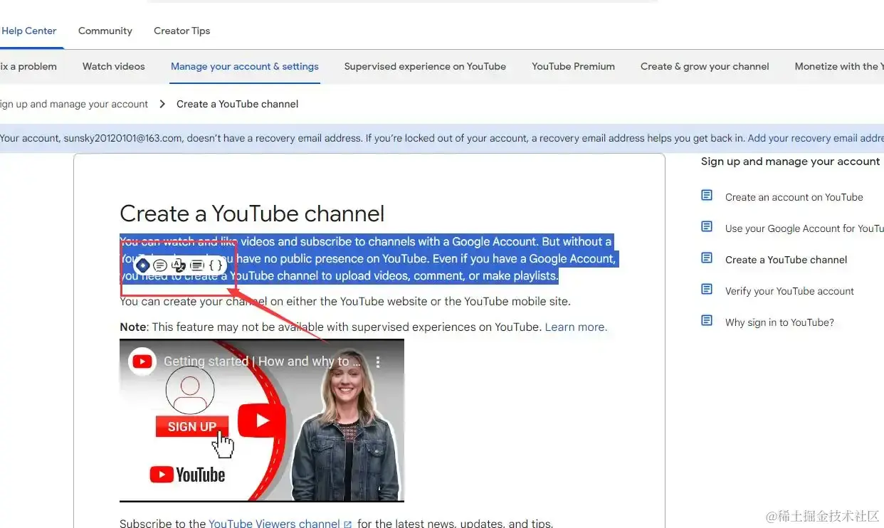This screenshot has height=528, width=884.
Task: Click article icon beside Create an account on YouTube
Action: pyautogui.click(x=707, y=195)
